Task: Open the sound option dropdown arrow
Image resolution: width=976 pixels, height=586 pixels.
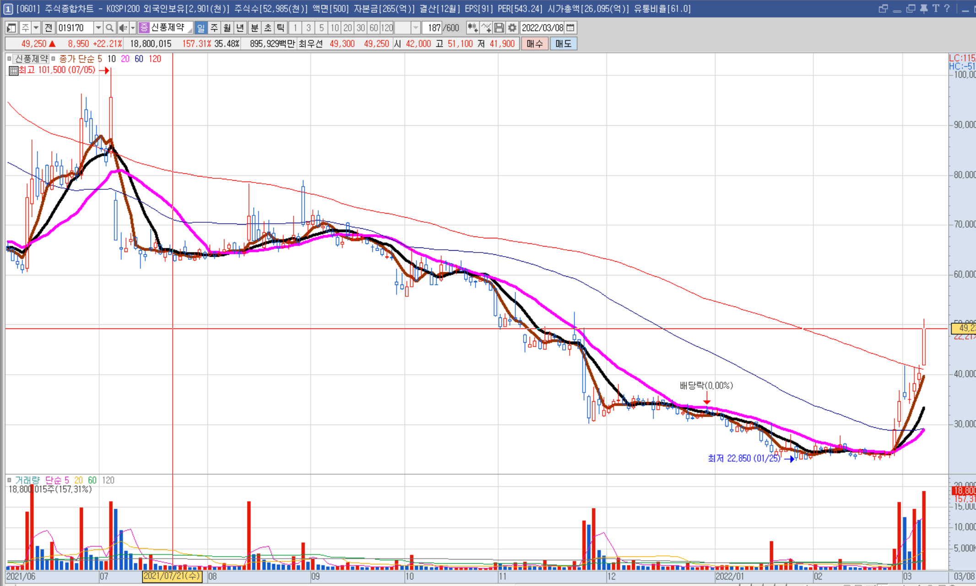Action: click(133, 28)
